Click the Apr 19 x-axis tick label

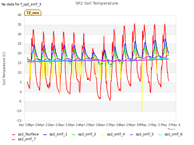point(24,125)
